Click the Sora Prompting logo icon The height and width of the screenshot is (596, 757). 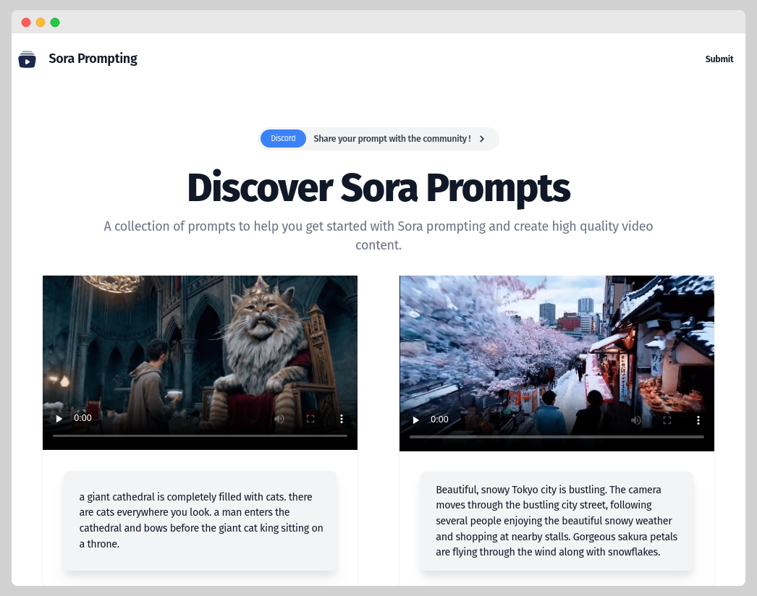click(x=27, y=59)
